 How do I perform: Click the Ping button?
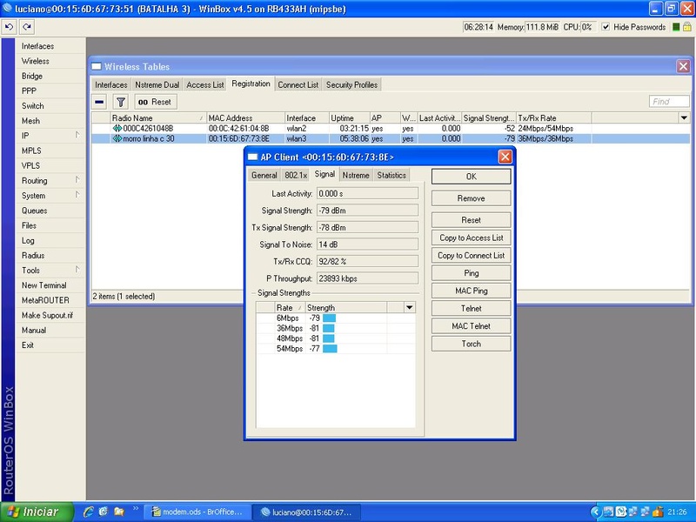pos(471,273)
